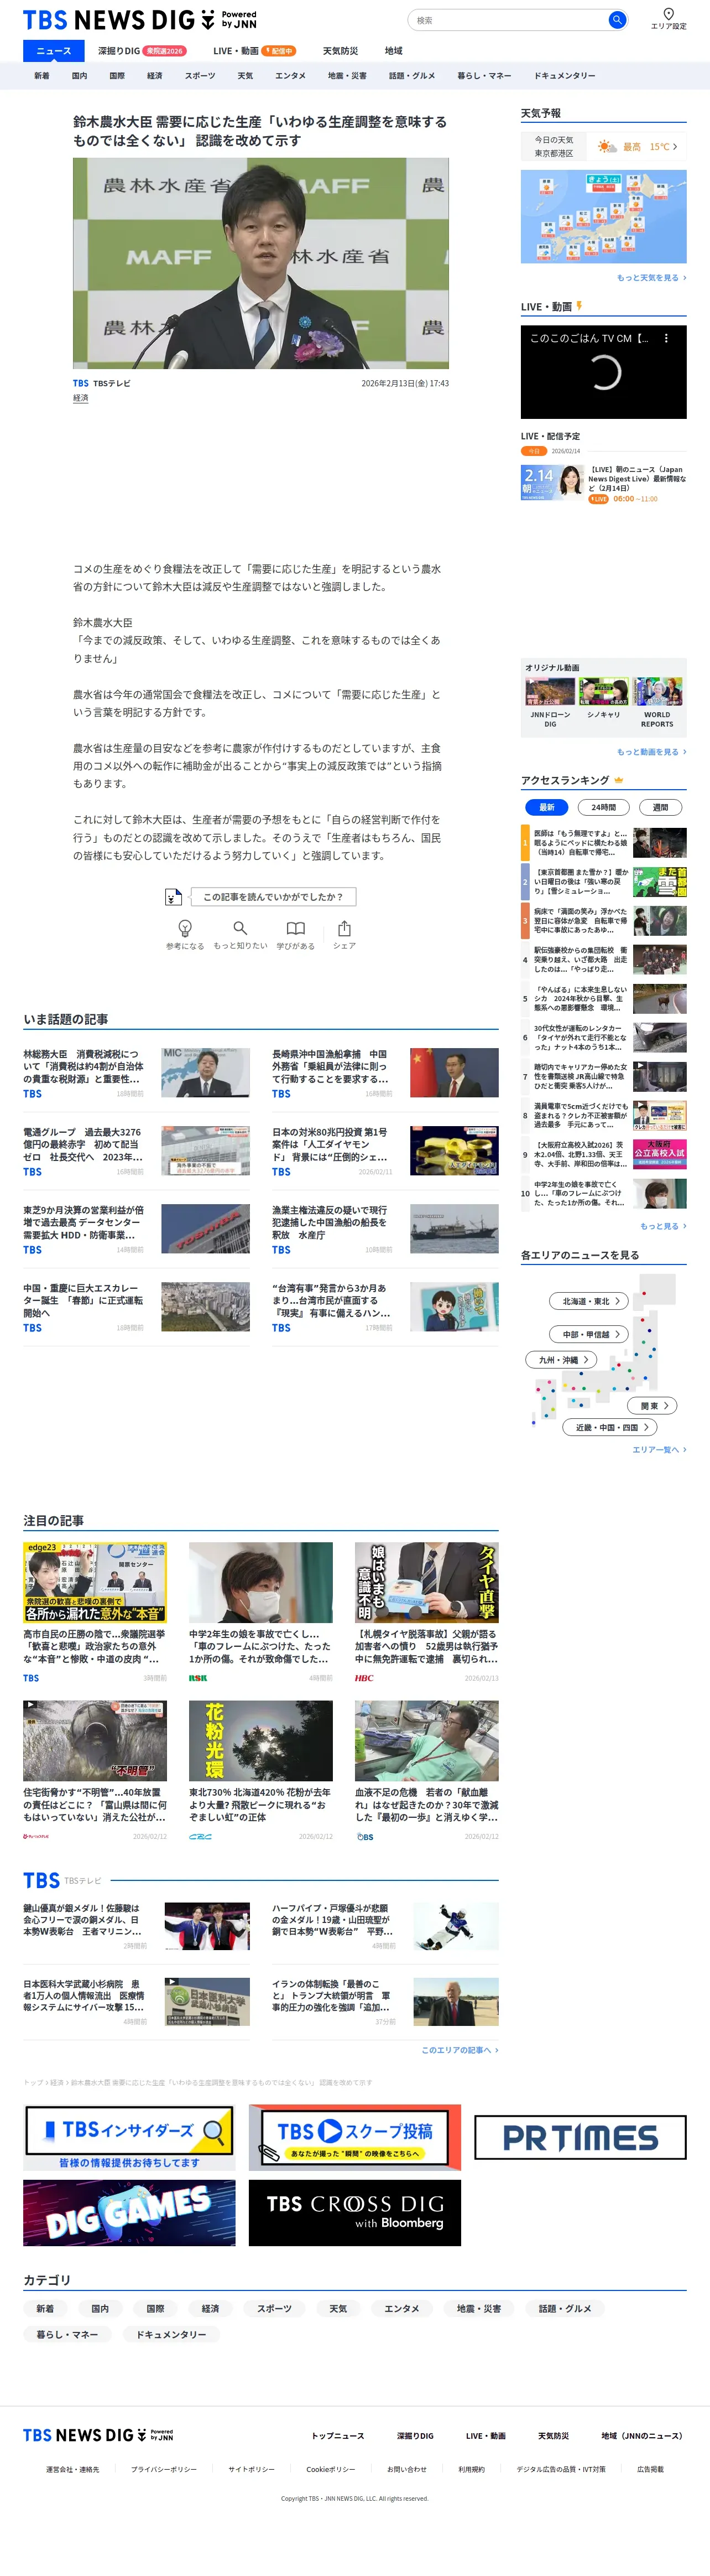This screenshot has height=2576, width=710.
Task: Click the TBS NEWS DIG header logo
Action: (139, 20)
